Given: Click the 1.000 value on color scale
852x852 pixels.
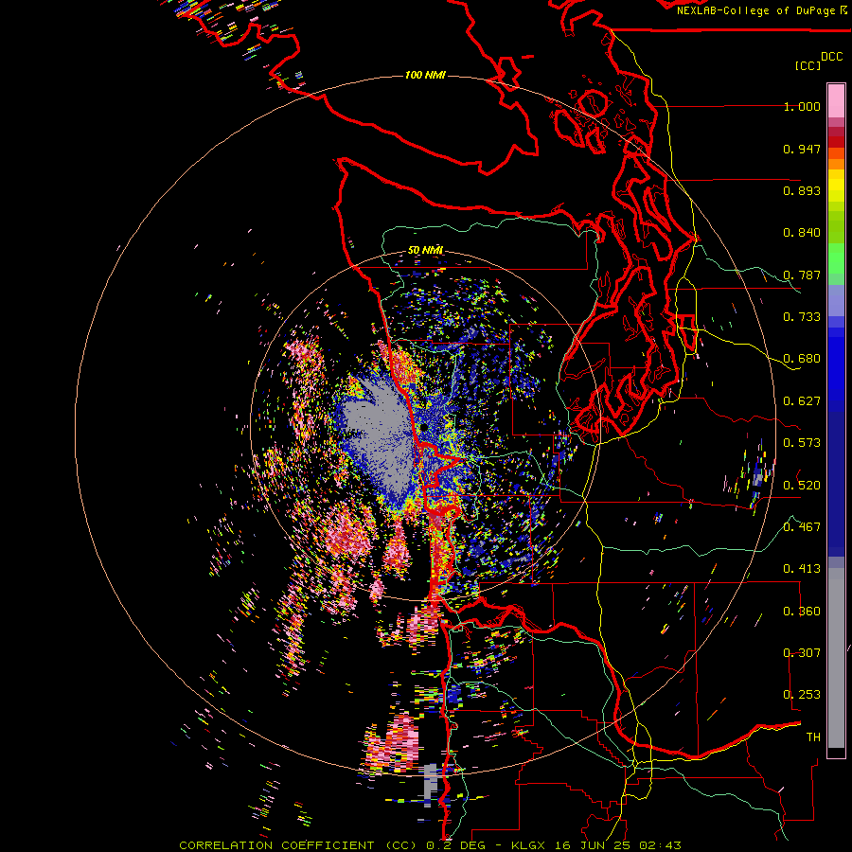Looking at the screenshot, I should pyautogui.click(x=802, y=106).
